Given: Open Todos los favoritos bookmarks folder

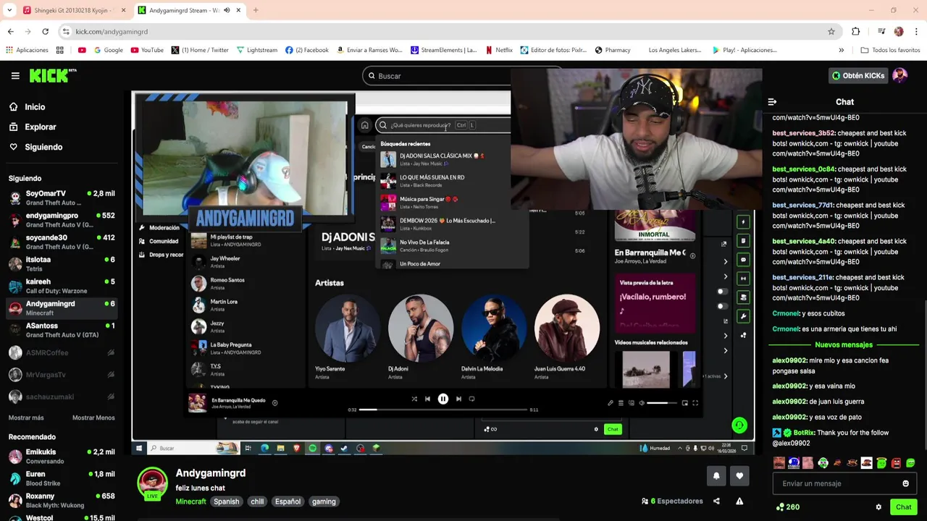Looking at the screenshot, I should (890, 50).
